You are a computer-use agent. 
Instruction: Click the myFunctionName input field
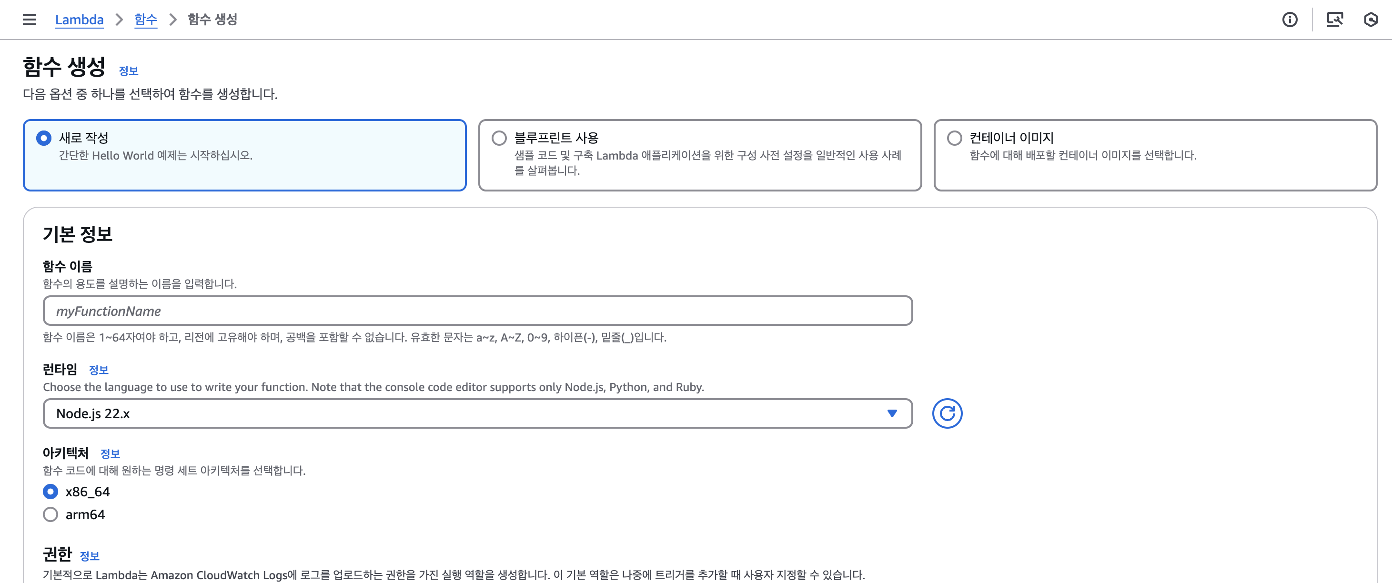[477, 311]
